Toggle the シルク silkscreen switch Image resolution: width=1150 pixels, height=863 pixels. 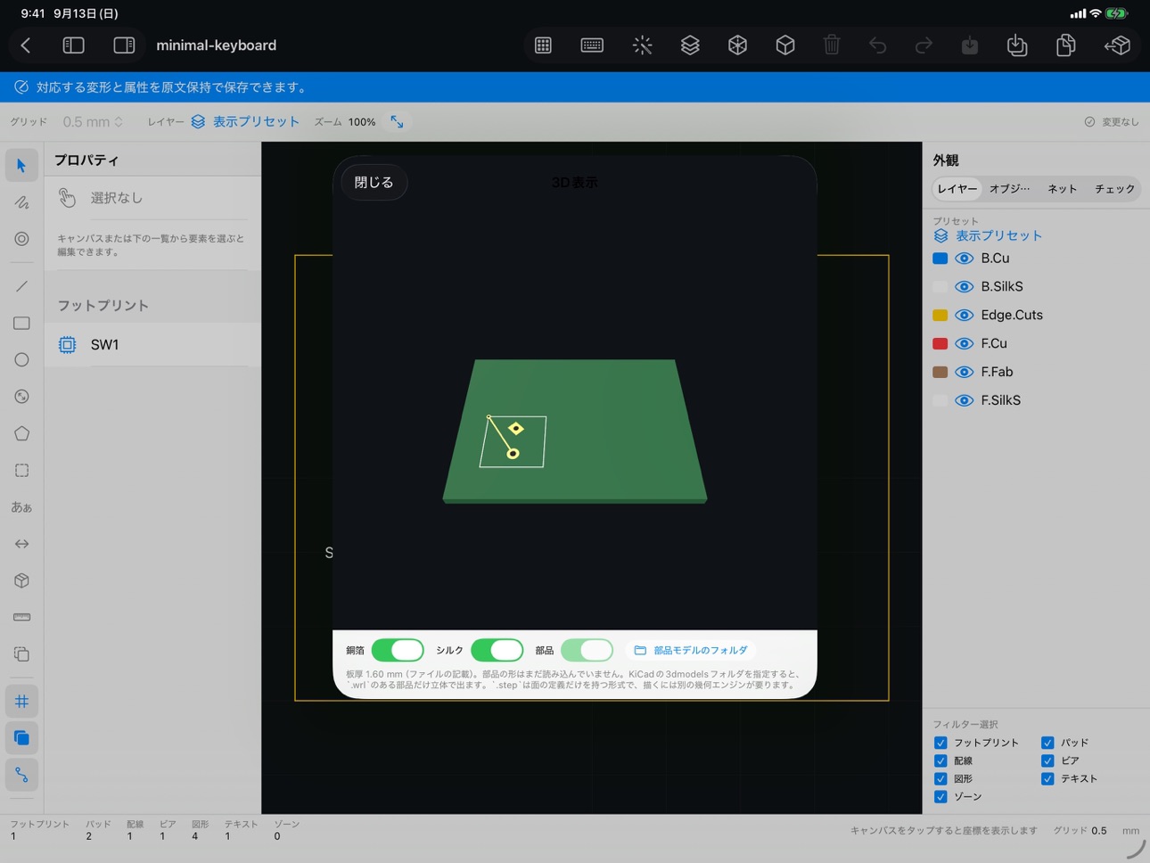pyautogui.click(x=497, y=650)
